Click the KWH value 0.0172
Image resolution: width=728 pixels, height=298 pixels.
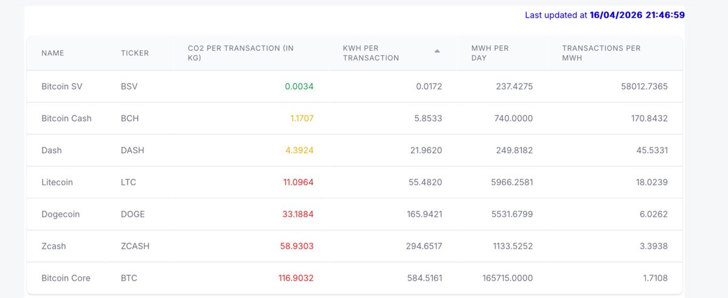(429, 87)
